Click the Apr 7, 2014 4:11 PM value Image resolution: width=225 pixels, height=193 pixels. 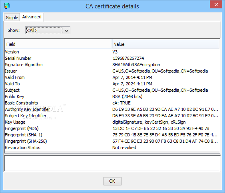[132, 77]
